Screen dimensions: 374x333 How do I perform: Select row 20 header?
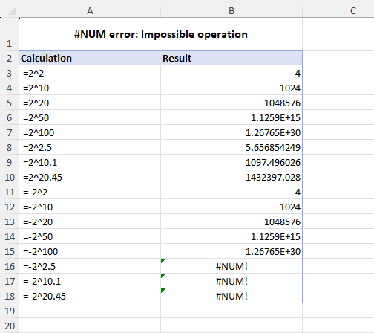(10, 326)
